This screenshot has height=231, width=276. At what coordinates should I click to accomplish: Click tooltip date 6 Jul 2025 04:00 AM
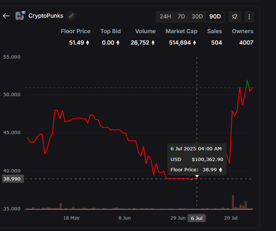pyautogui.click(x=196, y=148)
